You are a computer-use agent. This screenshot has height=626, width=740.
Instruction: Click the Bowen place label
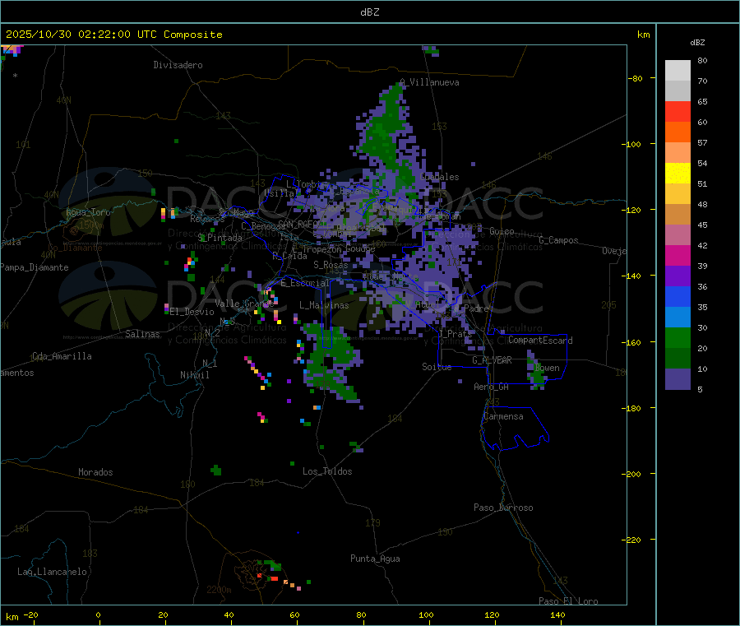(x=547, y=368)
